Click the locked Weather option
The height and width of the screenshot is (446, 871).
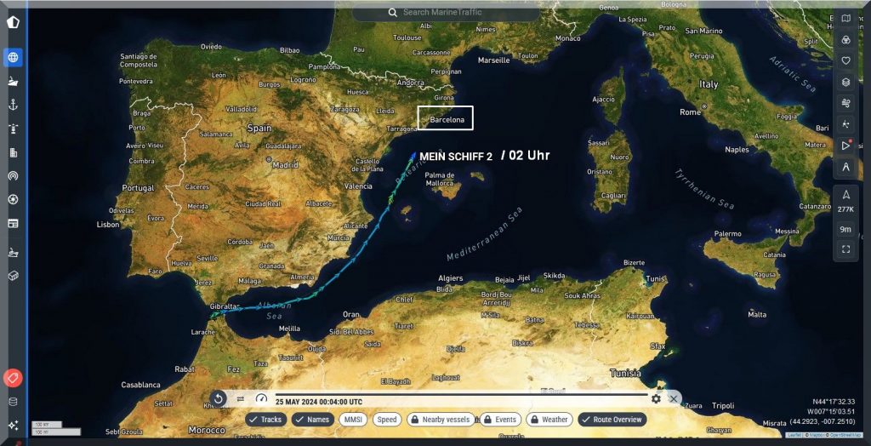549,420
